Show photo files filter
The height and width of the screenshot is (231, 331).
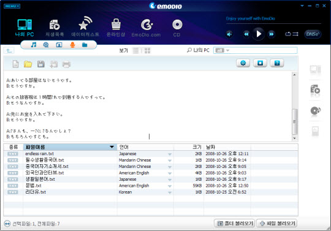pos(59,45)
